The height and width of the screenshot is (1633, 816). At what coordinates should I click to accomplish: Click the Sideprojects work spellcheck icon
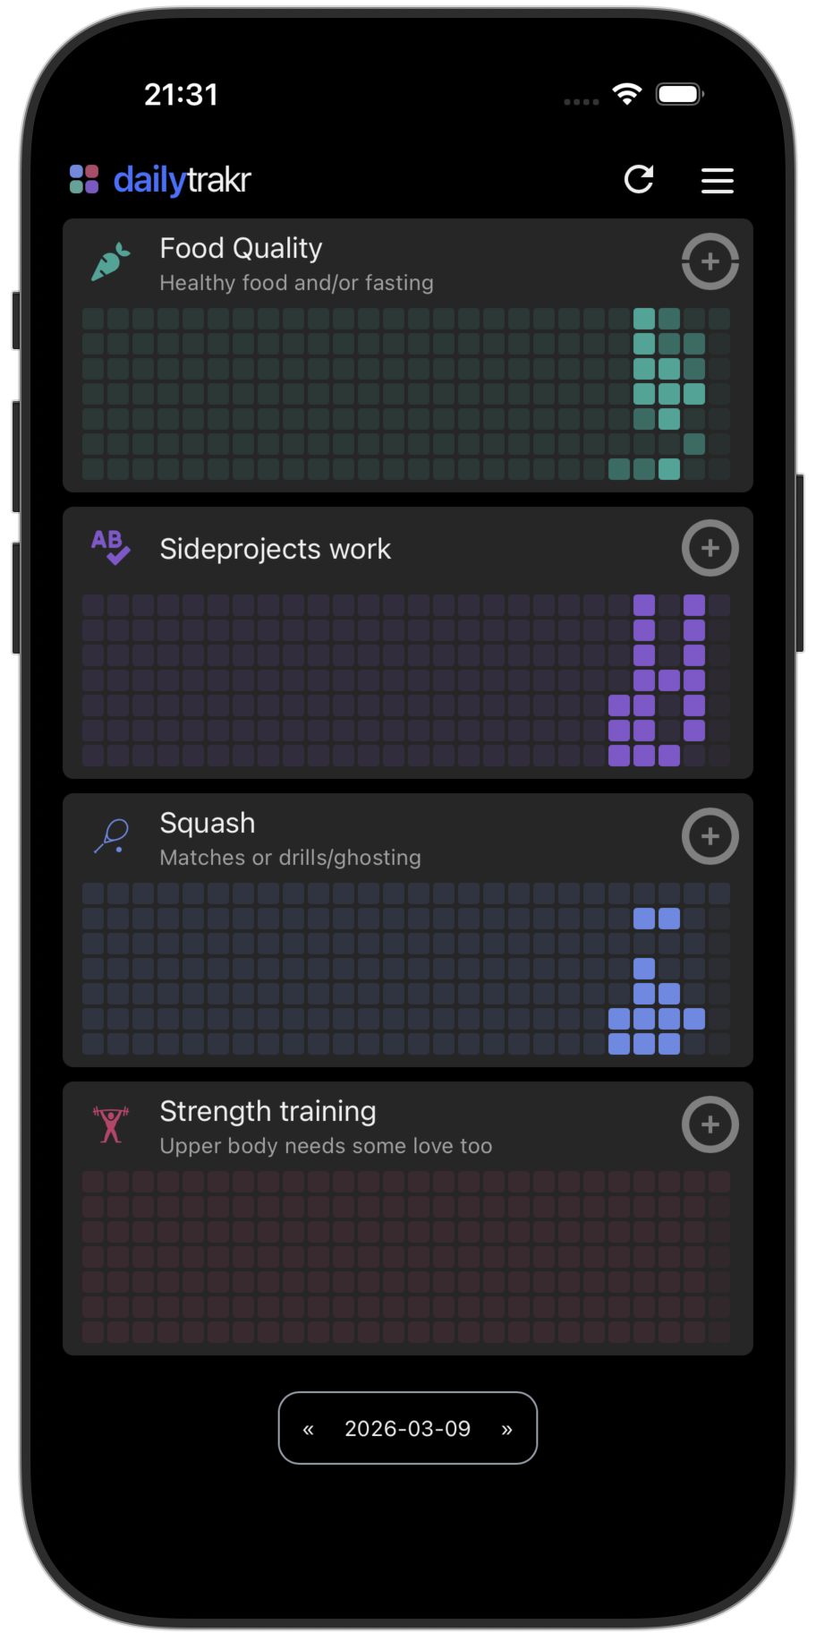pyautogui.click(x=111, y=547)
